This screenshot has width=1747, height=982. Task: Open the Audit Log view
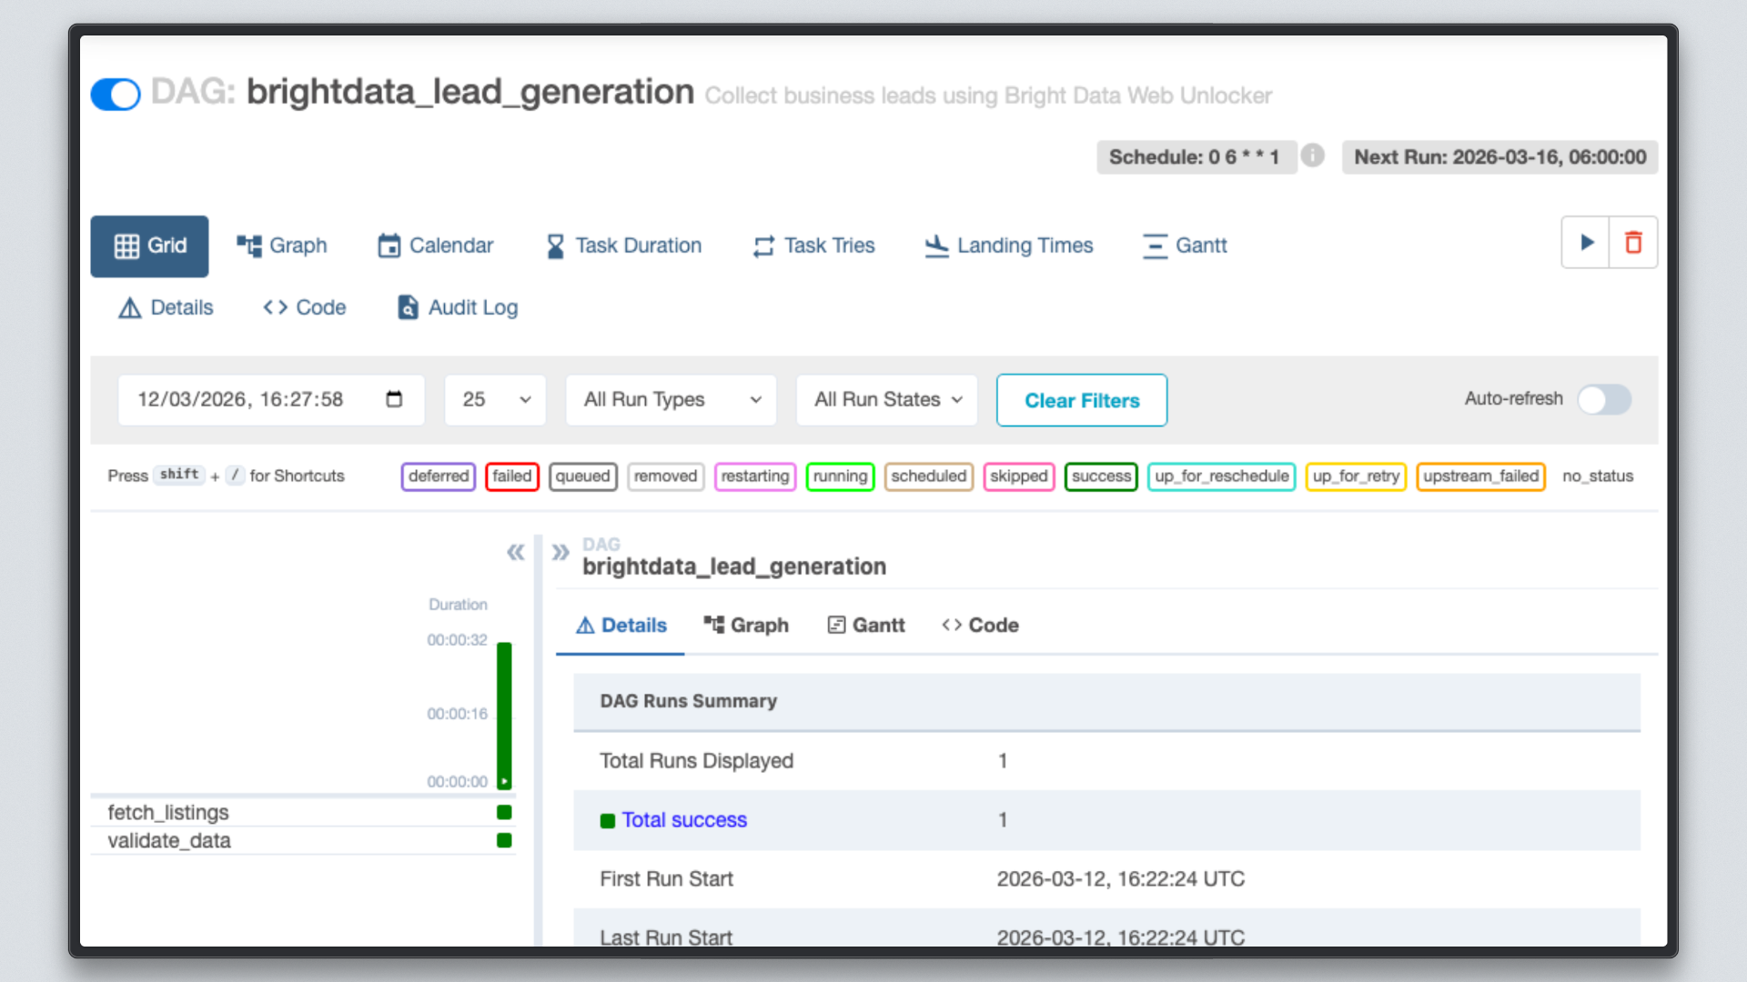pos(456,307)
